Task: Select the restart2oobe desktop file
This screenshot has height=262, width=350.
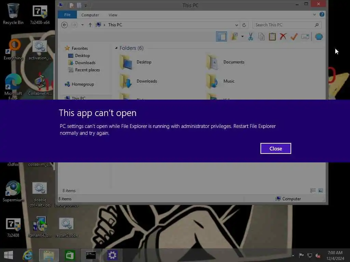Action: [67, 227]
